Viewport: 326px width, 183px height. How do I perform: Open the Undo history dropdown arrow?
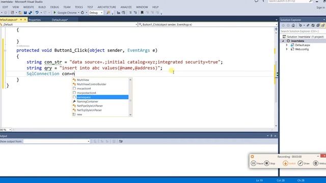pos(41,13)
